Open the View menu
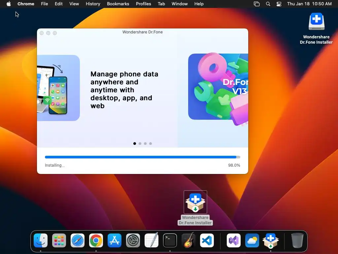 click(74, 4)
